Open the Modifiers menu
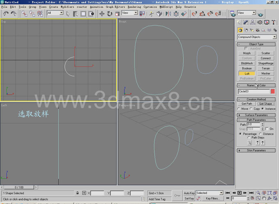This screenshot has height=204, width=279. [x=67, y=7]
